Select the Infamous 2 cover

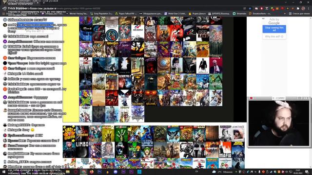(x=125, y=82)
